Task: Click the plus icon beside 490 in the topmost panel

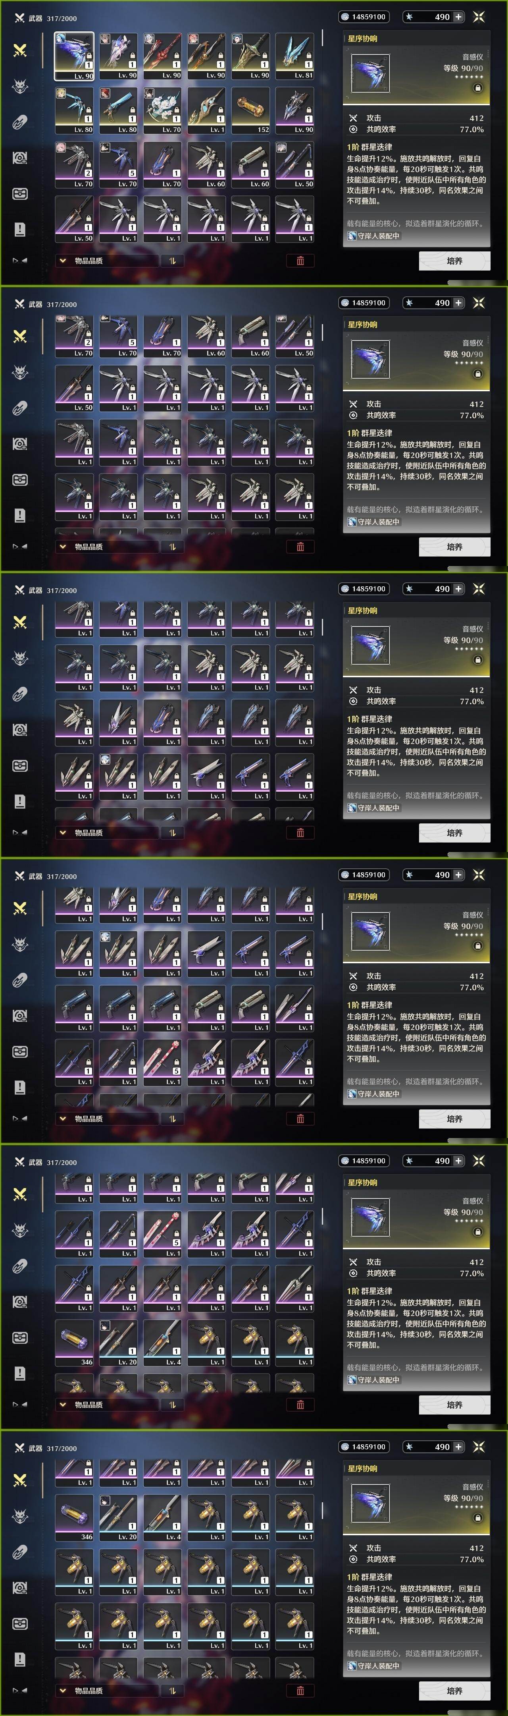Action: click(x=458, y=17)
